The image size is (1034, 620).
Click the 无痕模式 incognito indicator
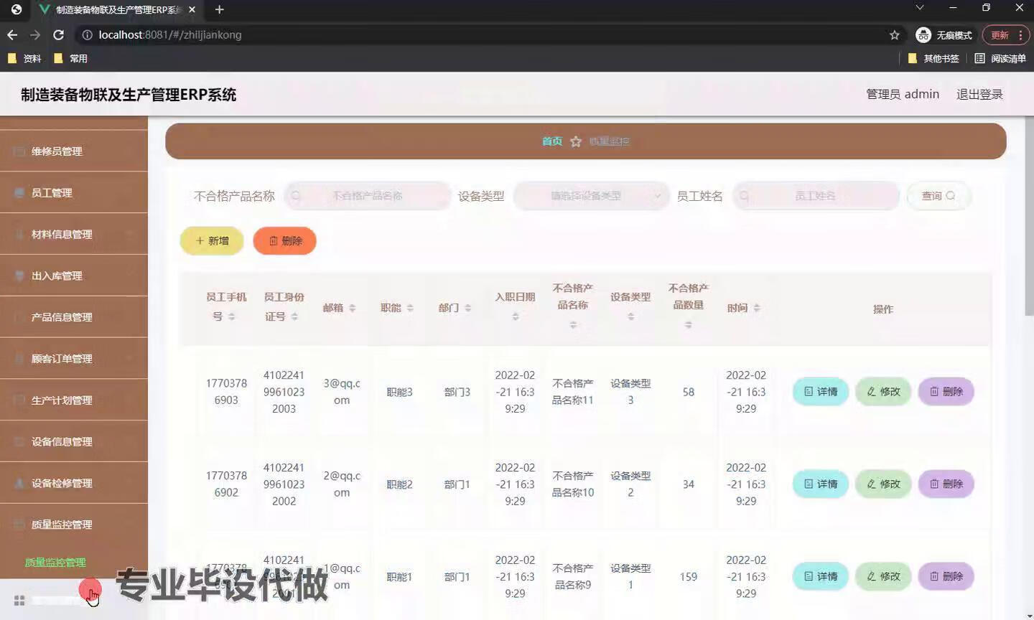point(944,34)
